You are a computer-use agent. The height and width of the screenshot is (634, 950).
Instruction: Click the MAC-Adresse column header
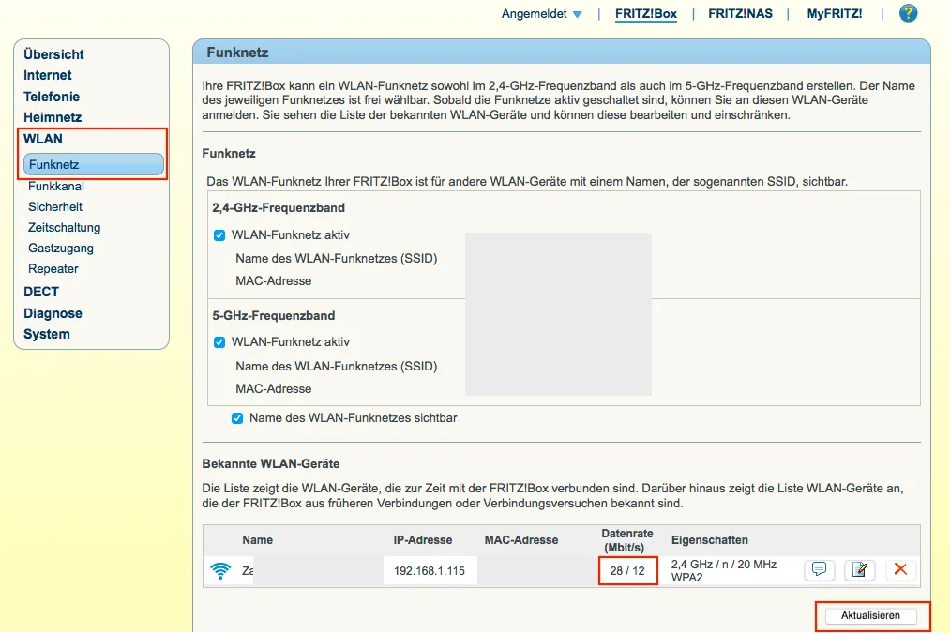(x=521, y=540)
